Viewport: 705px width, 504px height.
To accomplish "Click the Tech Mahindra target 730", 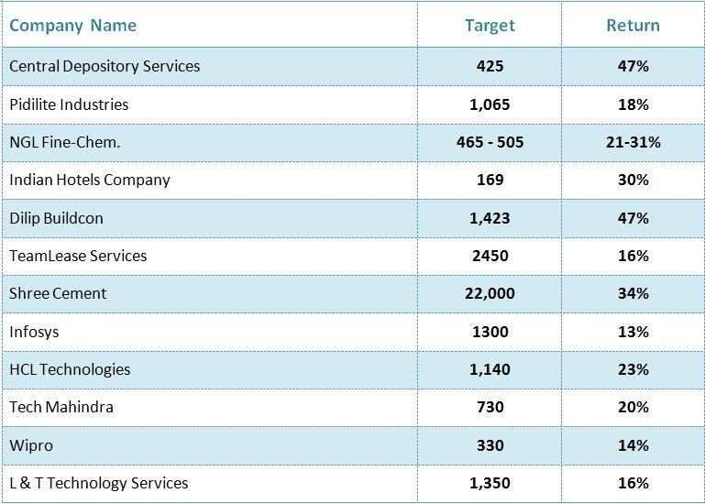I will click(x=490, y=407).
